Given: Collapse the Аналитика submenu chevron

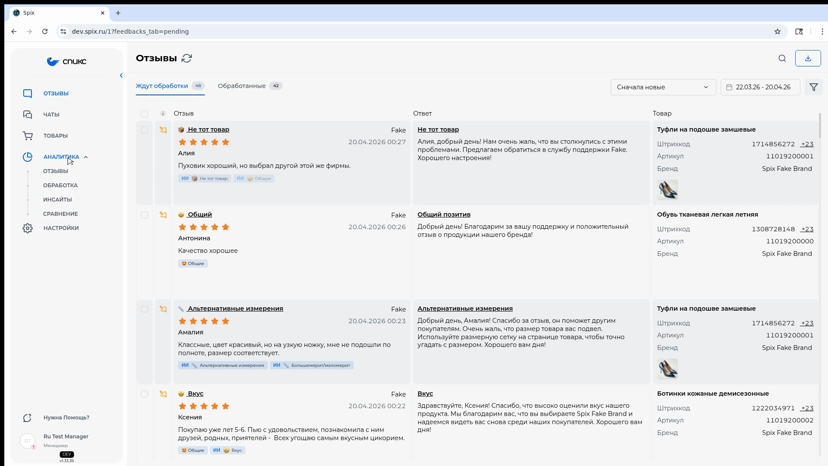Looking at the screenshot, I should [86, 157].
